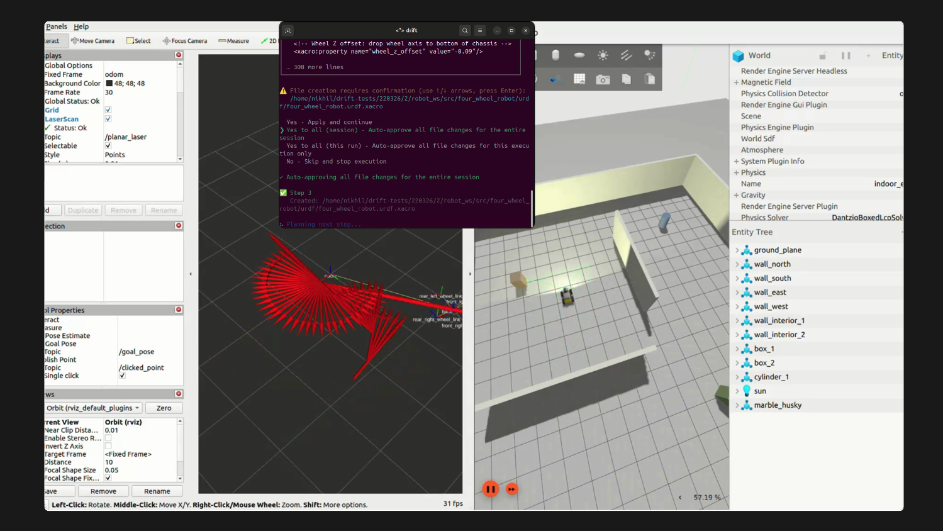
Task: Toggle the Grid display checkbox
Action: point(108,110)
